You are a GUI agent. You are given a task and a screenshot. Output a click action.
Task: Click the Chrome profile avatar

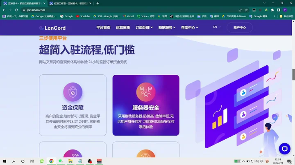pyautogui.click(x=285, y=10)
